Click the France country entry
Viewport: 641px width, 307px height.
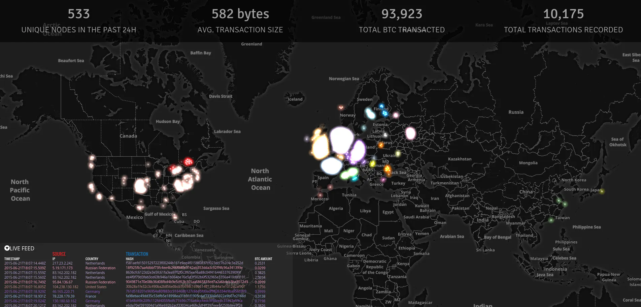(x=91, y=296)
